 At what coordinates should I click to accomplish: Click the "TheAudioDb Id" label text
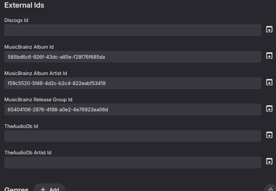(x=21, y=126)
